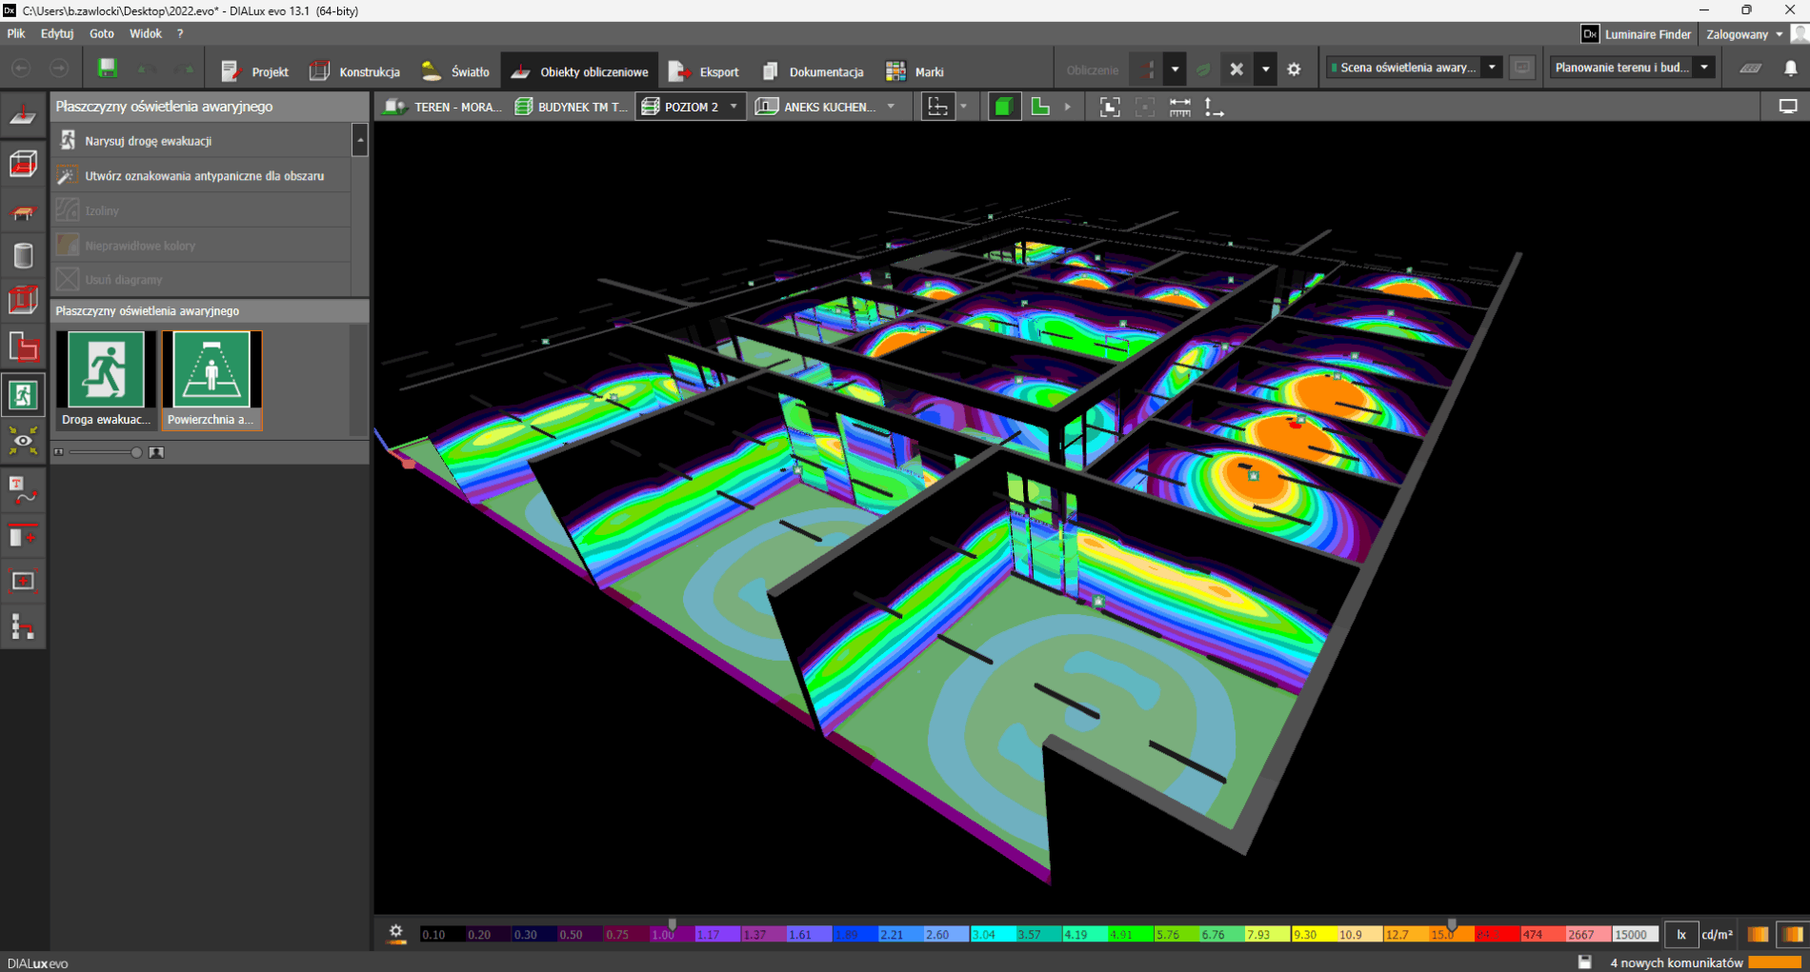Select the emergency exit tool in sidebar
The height and width of the screenshot is (972, 1810).
coord(23,394)
